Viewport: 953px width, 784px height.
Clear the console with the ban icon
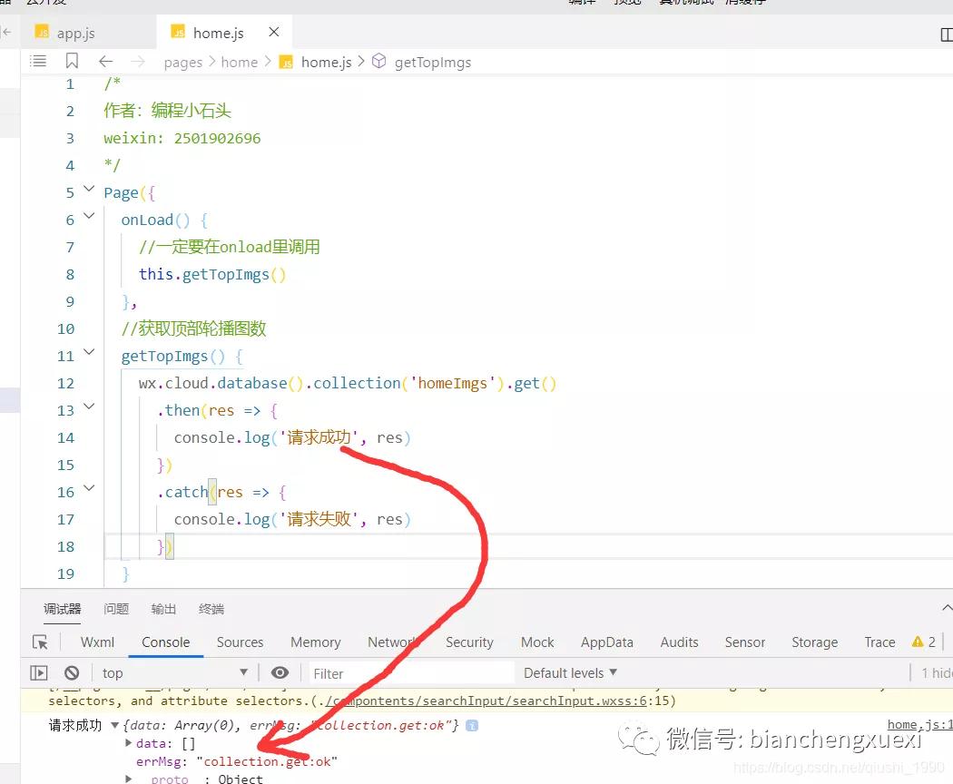[x=72, y=673]
